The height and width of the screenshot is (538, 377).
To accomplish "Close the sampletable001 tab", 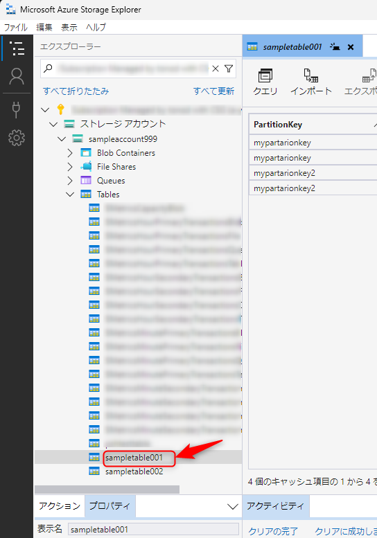I will (x=351, y=47).
